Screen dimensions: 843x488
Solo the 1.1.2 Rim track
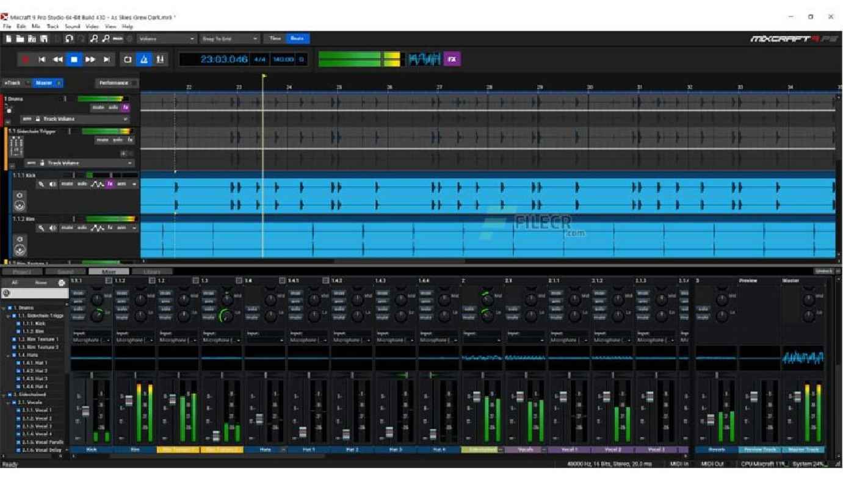point(82,228)
